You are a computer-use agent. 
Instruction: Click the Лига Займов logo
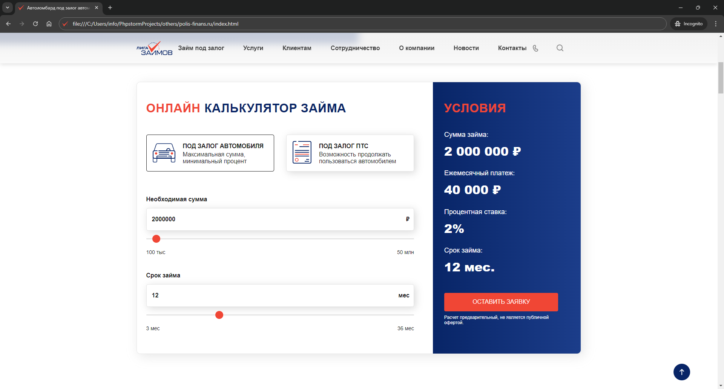click(x=155, y=49)
